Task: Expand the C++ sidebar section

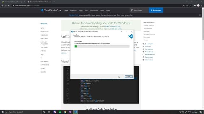Action: pyautogui.click(x=42, y=58)
